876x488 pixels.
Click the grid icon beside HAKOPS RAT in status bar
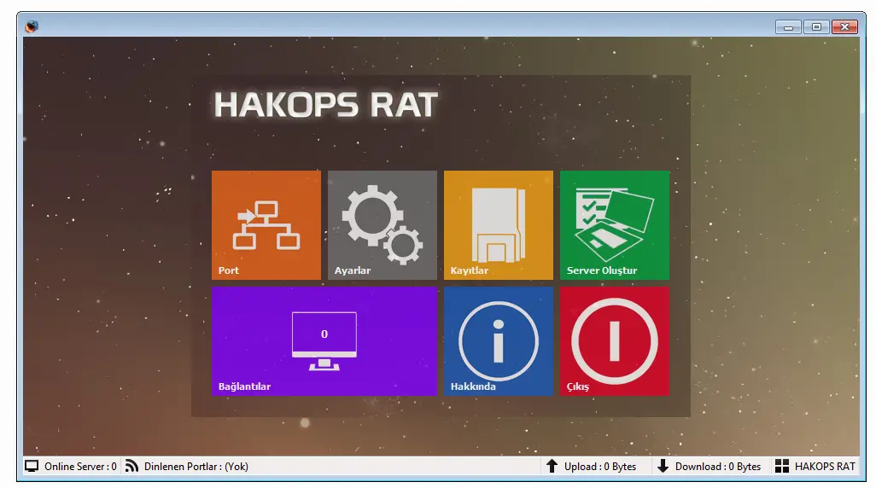tap(782, 466)
